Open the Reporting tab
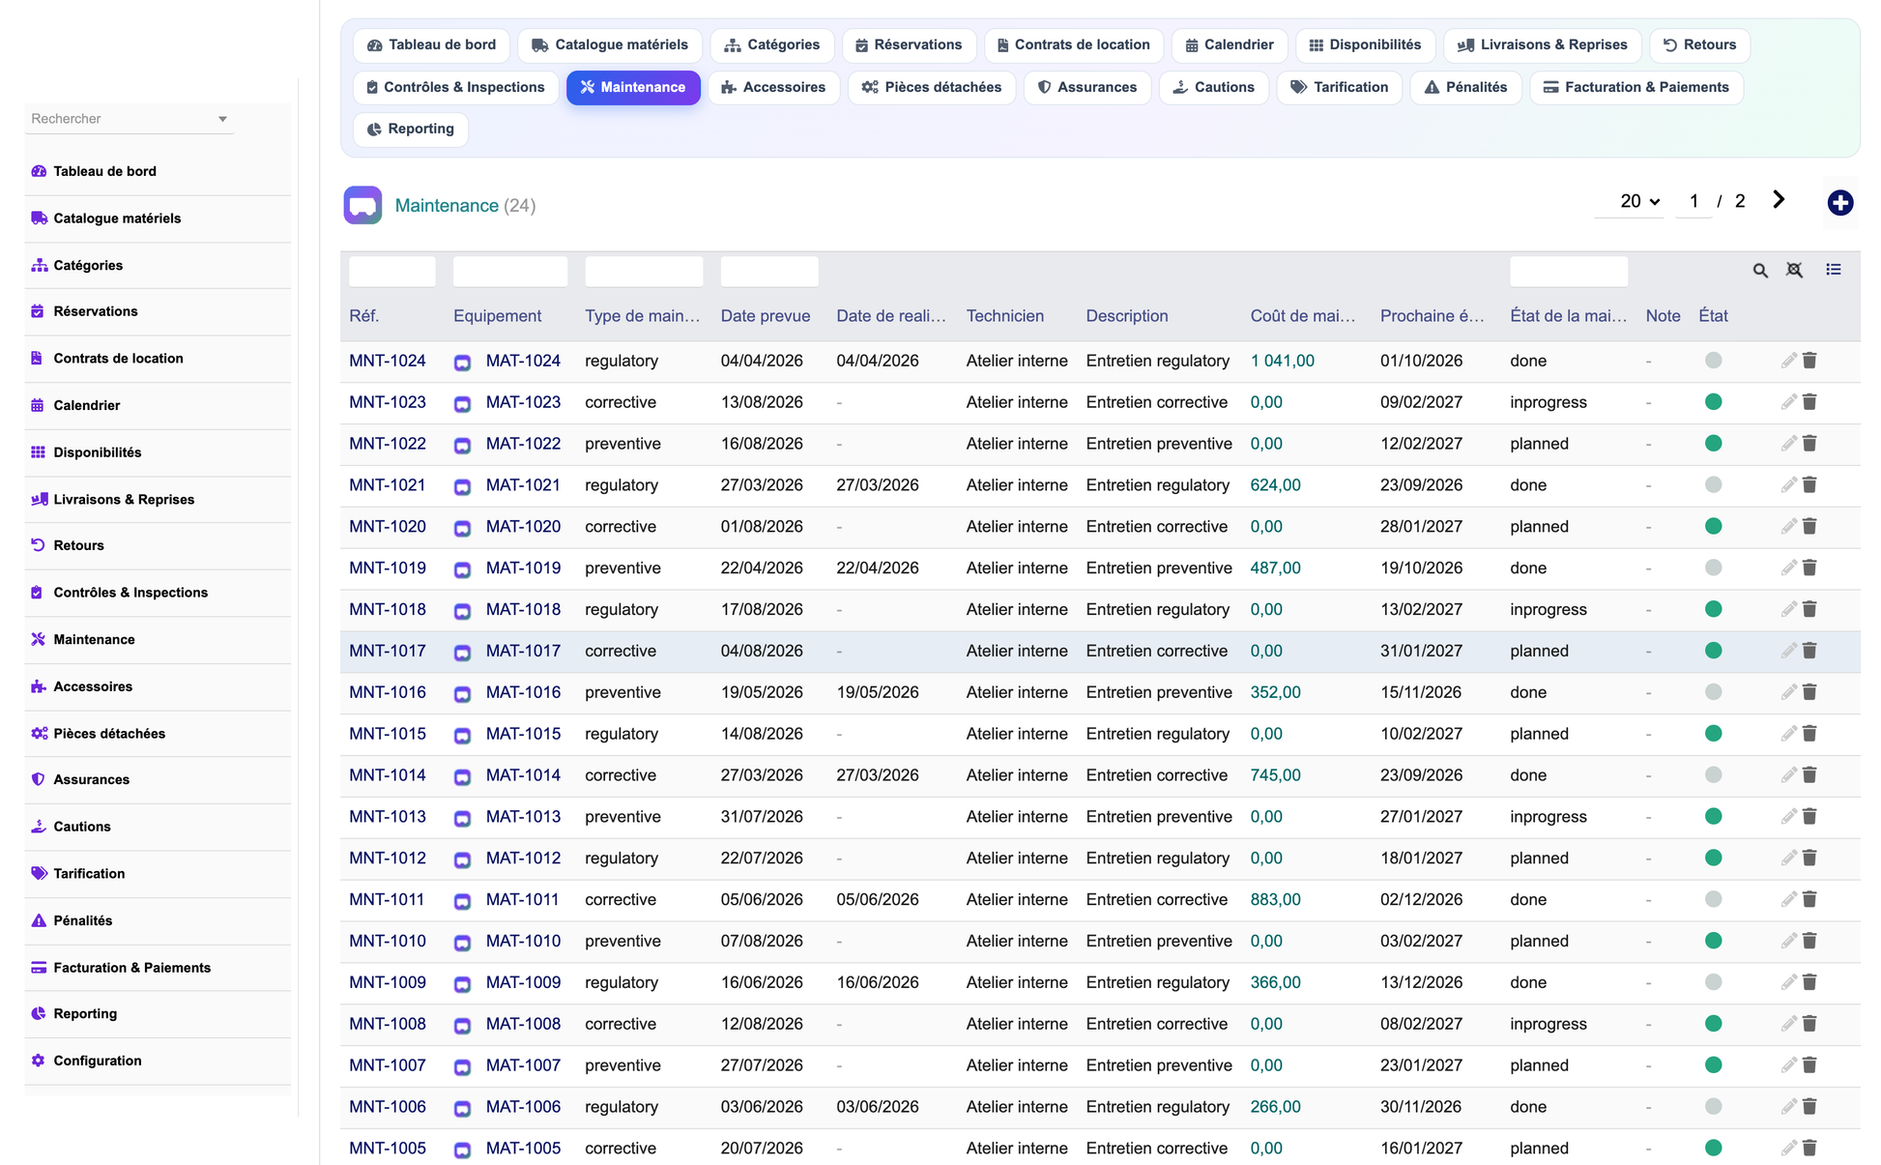Image resolution: width=1881 pixels, height=1165 pixels. [x=411, y=129]
